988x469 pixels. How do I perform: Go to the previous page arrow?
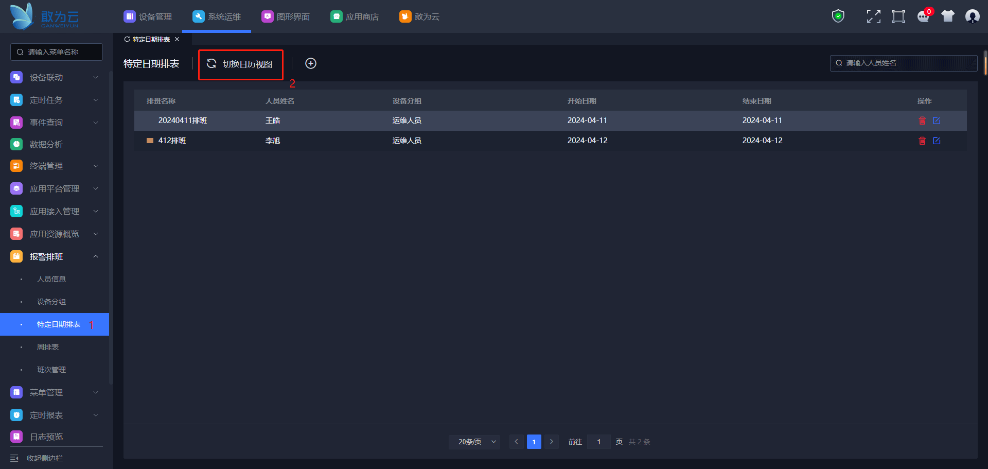tap(516, 442)
